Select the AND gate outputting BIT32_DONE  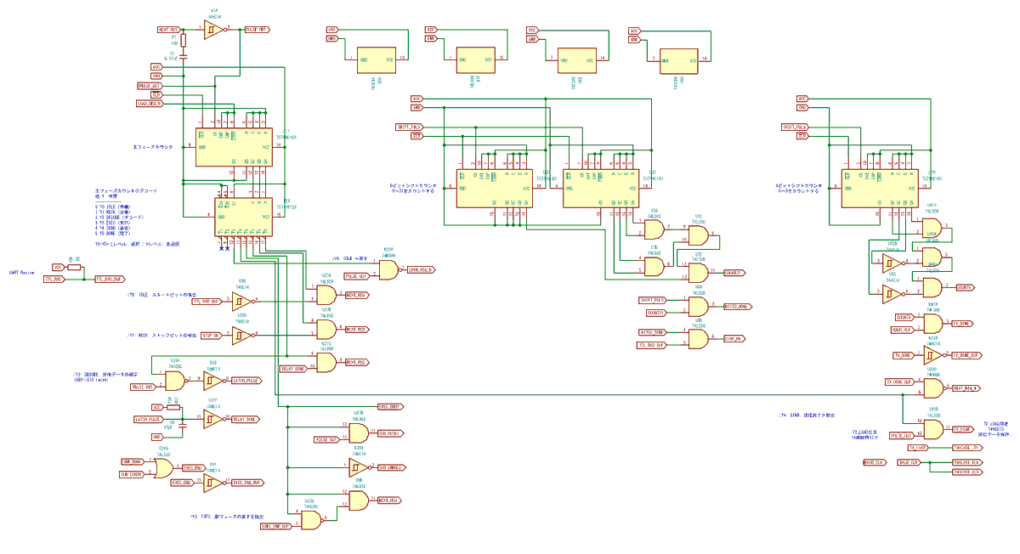(x=697, y=306)
